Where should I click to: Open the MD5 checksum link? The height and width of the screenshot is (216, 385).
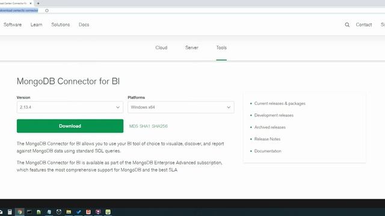134,127
